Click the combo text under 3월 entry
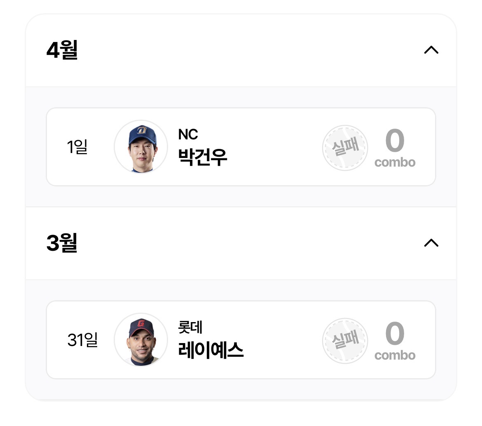This screenshot has width=482, height=426. [x=395, y=355]
